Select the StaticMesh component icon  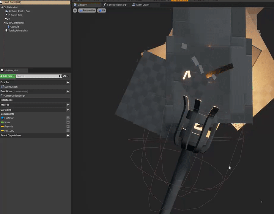click(x=5, y=7)
